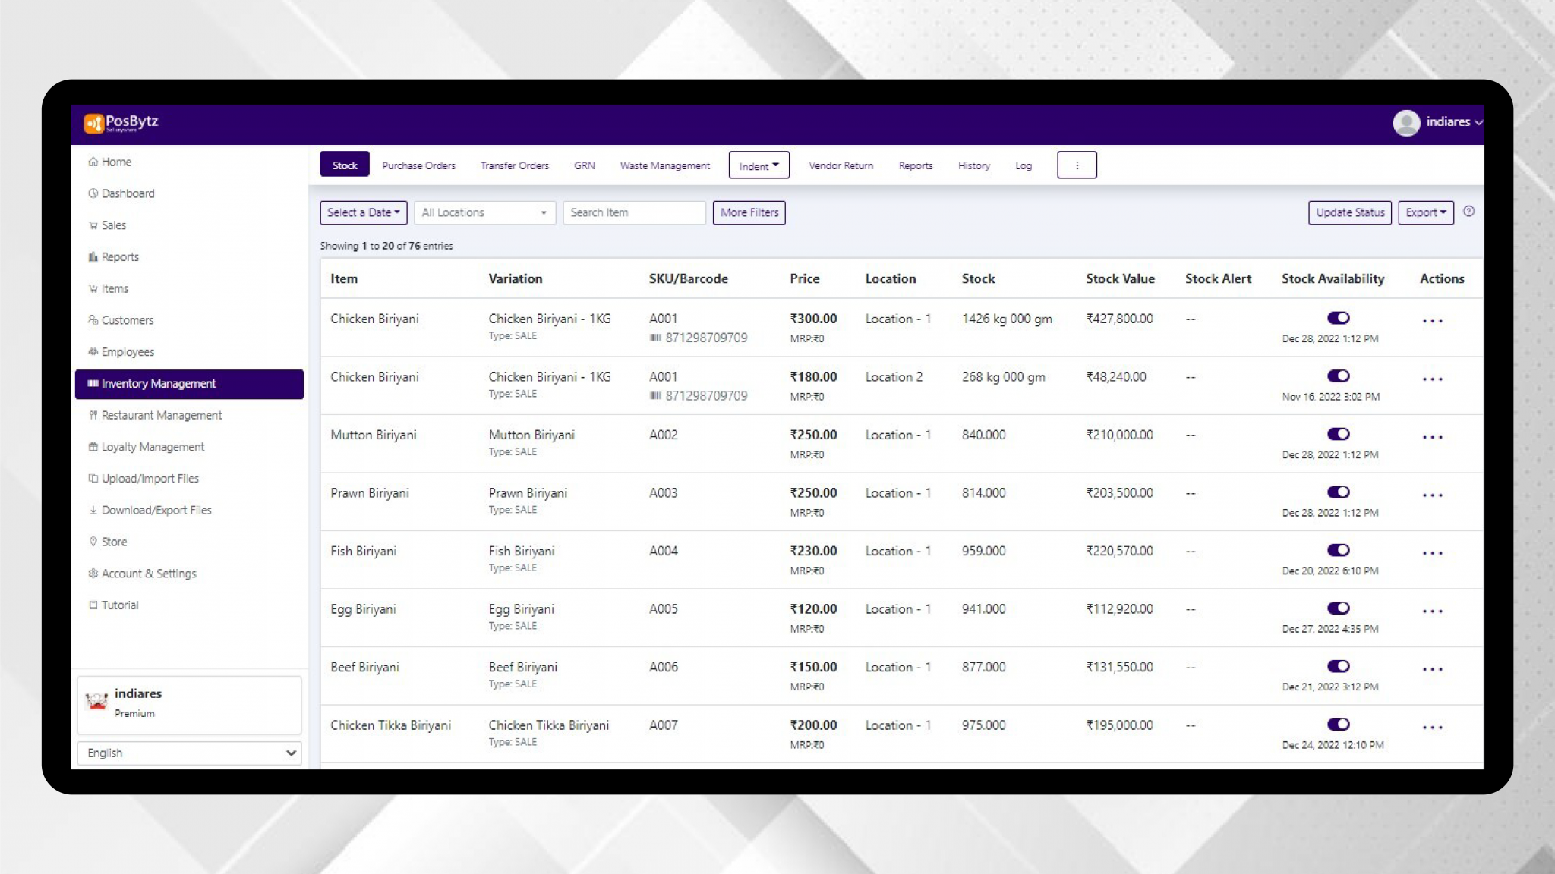Toggle stock availability for Chicken Biriyani at Location 1
The width and height of the screenshot is (1555, 874).
click(x=1338, y=317)
